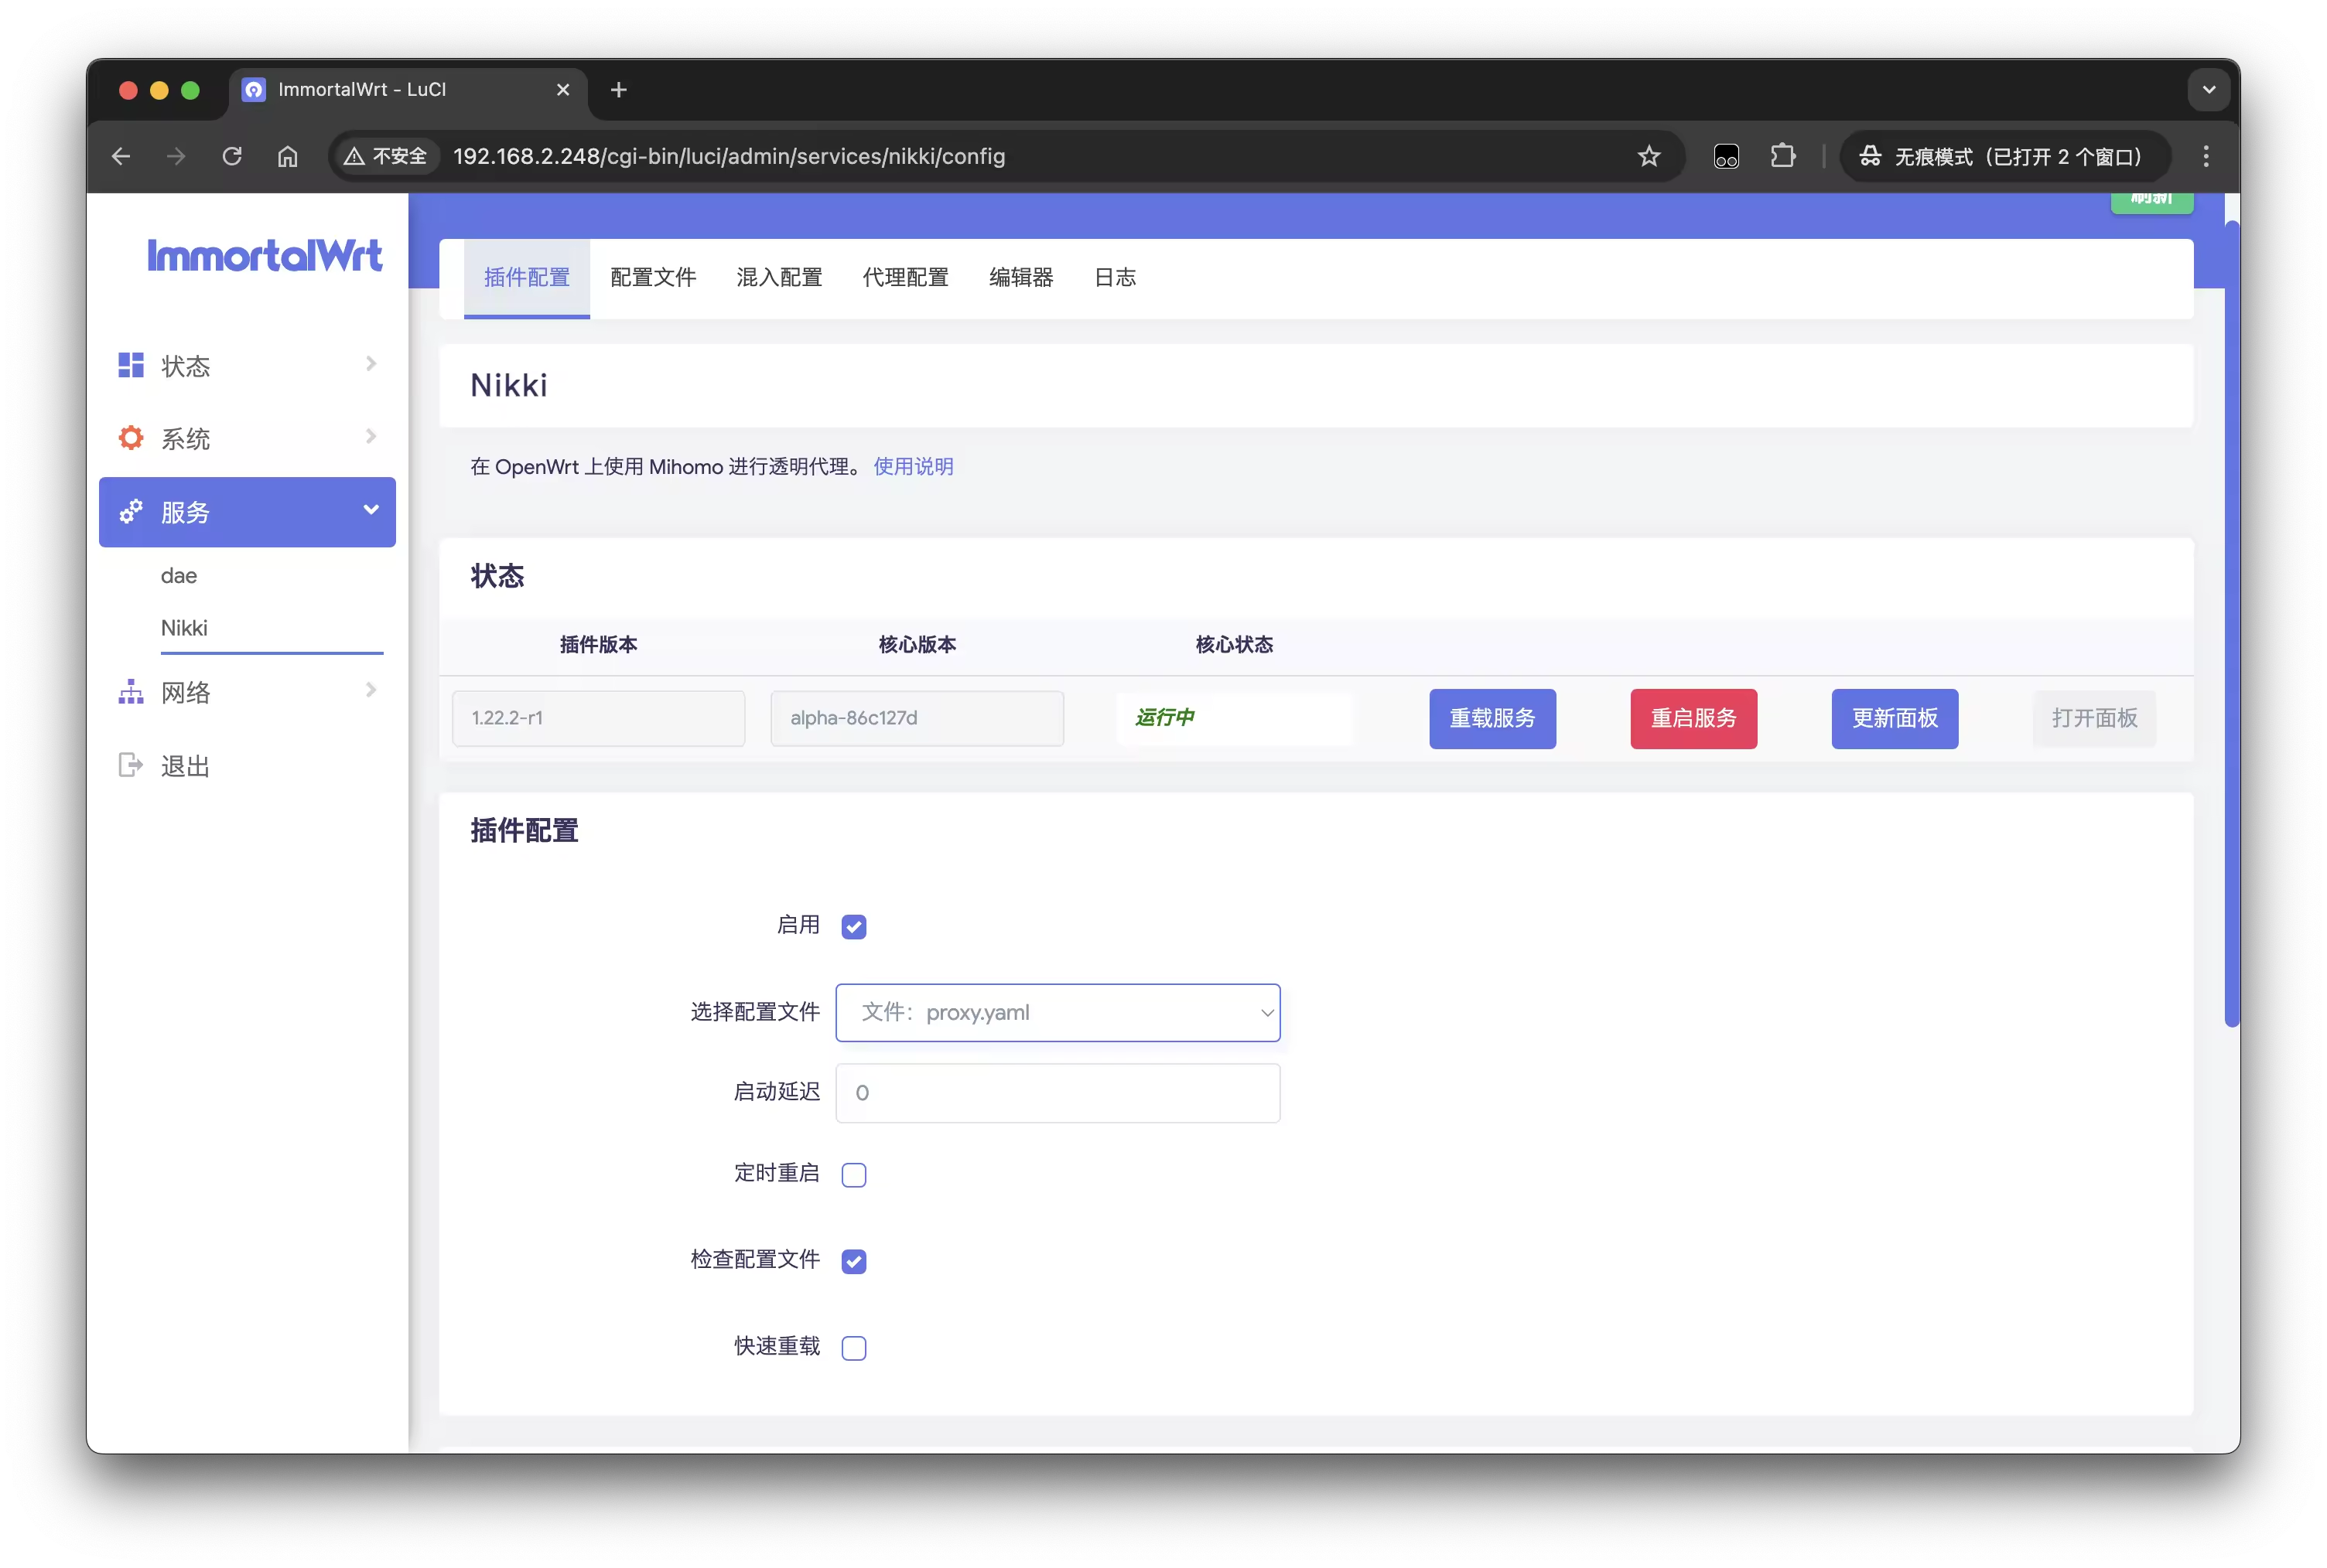The image size is (2327, 1568).
Task: Open the extensions puzzle icon
Action: tap(1782, 156)
